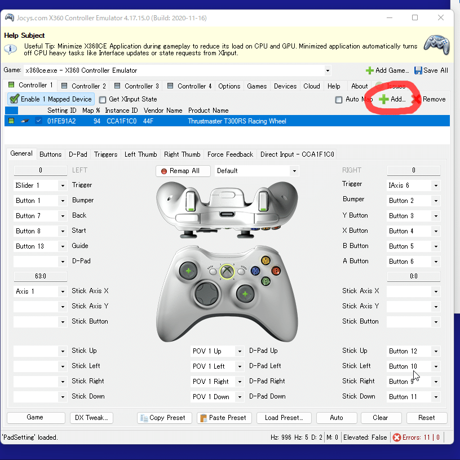Image resolution: width=460 pixels, height=460 pixels.
Task: Open right Trigger IAxis 6 dropdown
Action: coord(436,185)
